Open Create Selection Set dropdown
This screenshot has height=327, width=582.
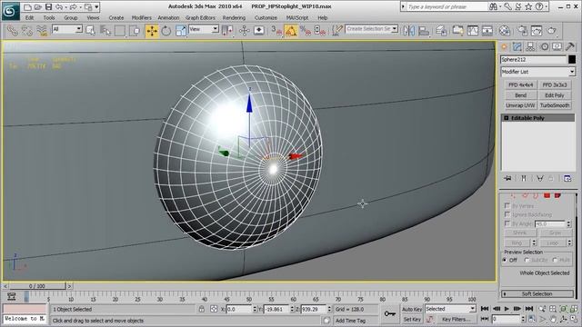(x=371, y=28)
